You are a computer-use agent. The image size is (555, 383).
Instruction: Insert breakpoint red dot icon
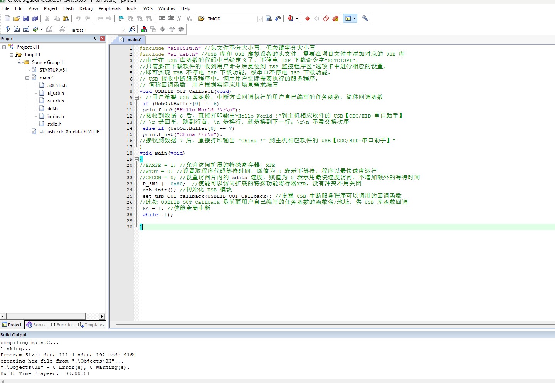coord(308,18)
